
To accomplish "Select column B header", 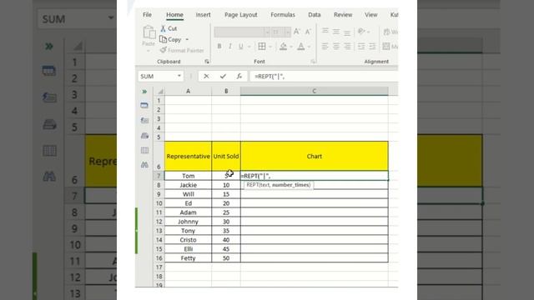I will [x=226, y=91].
